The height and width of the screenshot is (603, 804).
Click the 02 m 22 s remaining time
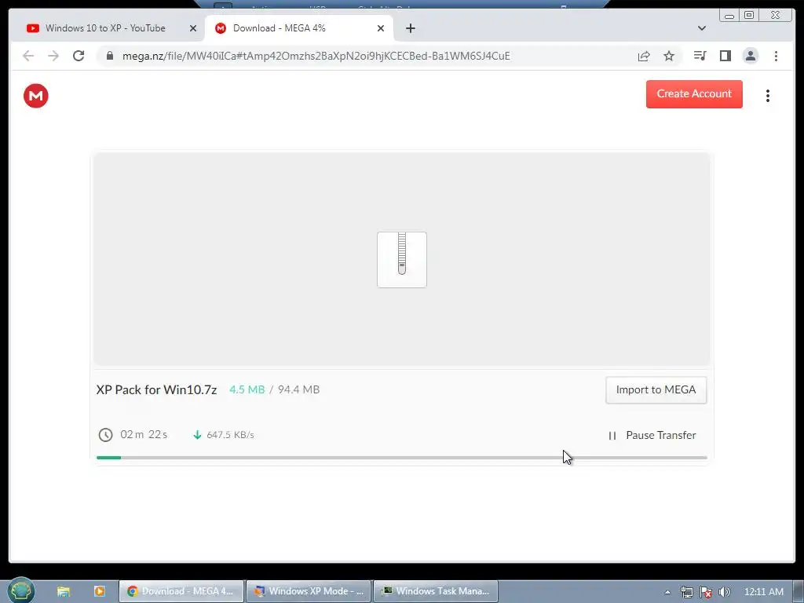click(144, 435)
